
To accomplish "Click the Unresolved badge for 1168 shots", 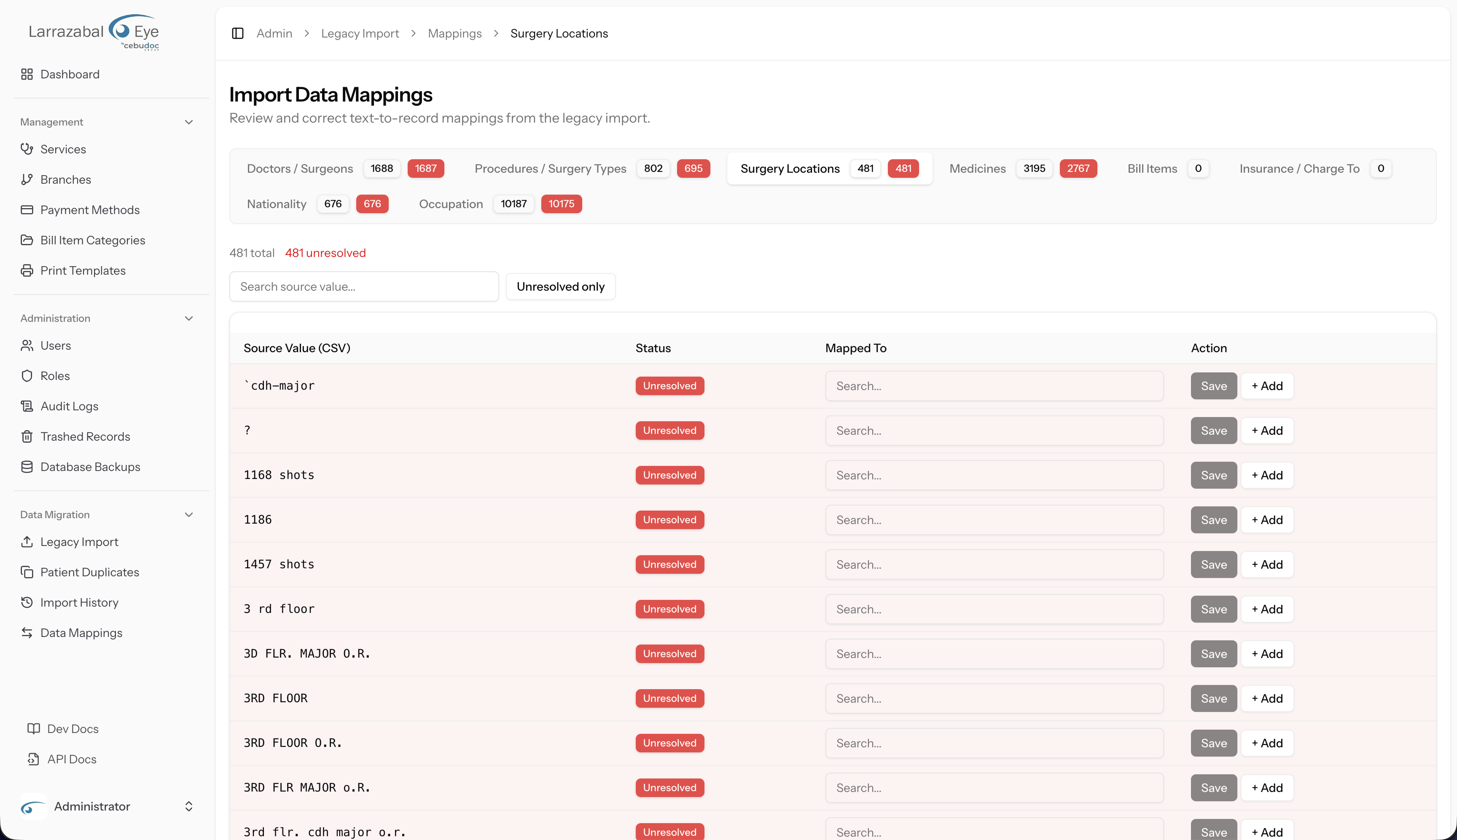I will (669, 475).
